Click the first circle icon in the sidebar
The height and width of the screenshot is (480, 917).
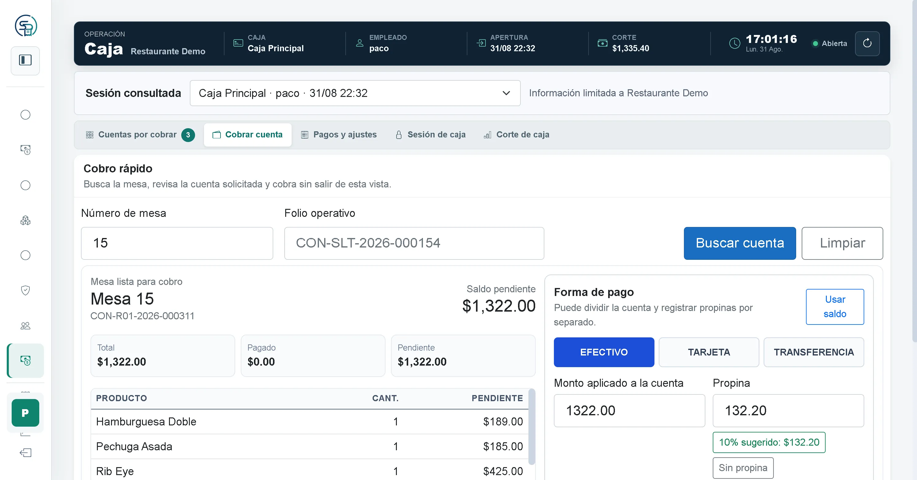tap(25, 115)
